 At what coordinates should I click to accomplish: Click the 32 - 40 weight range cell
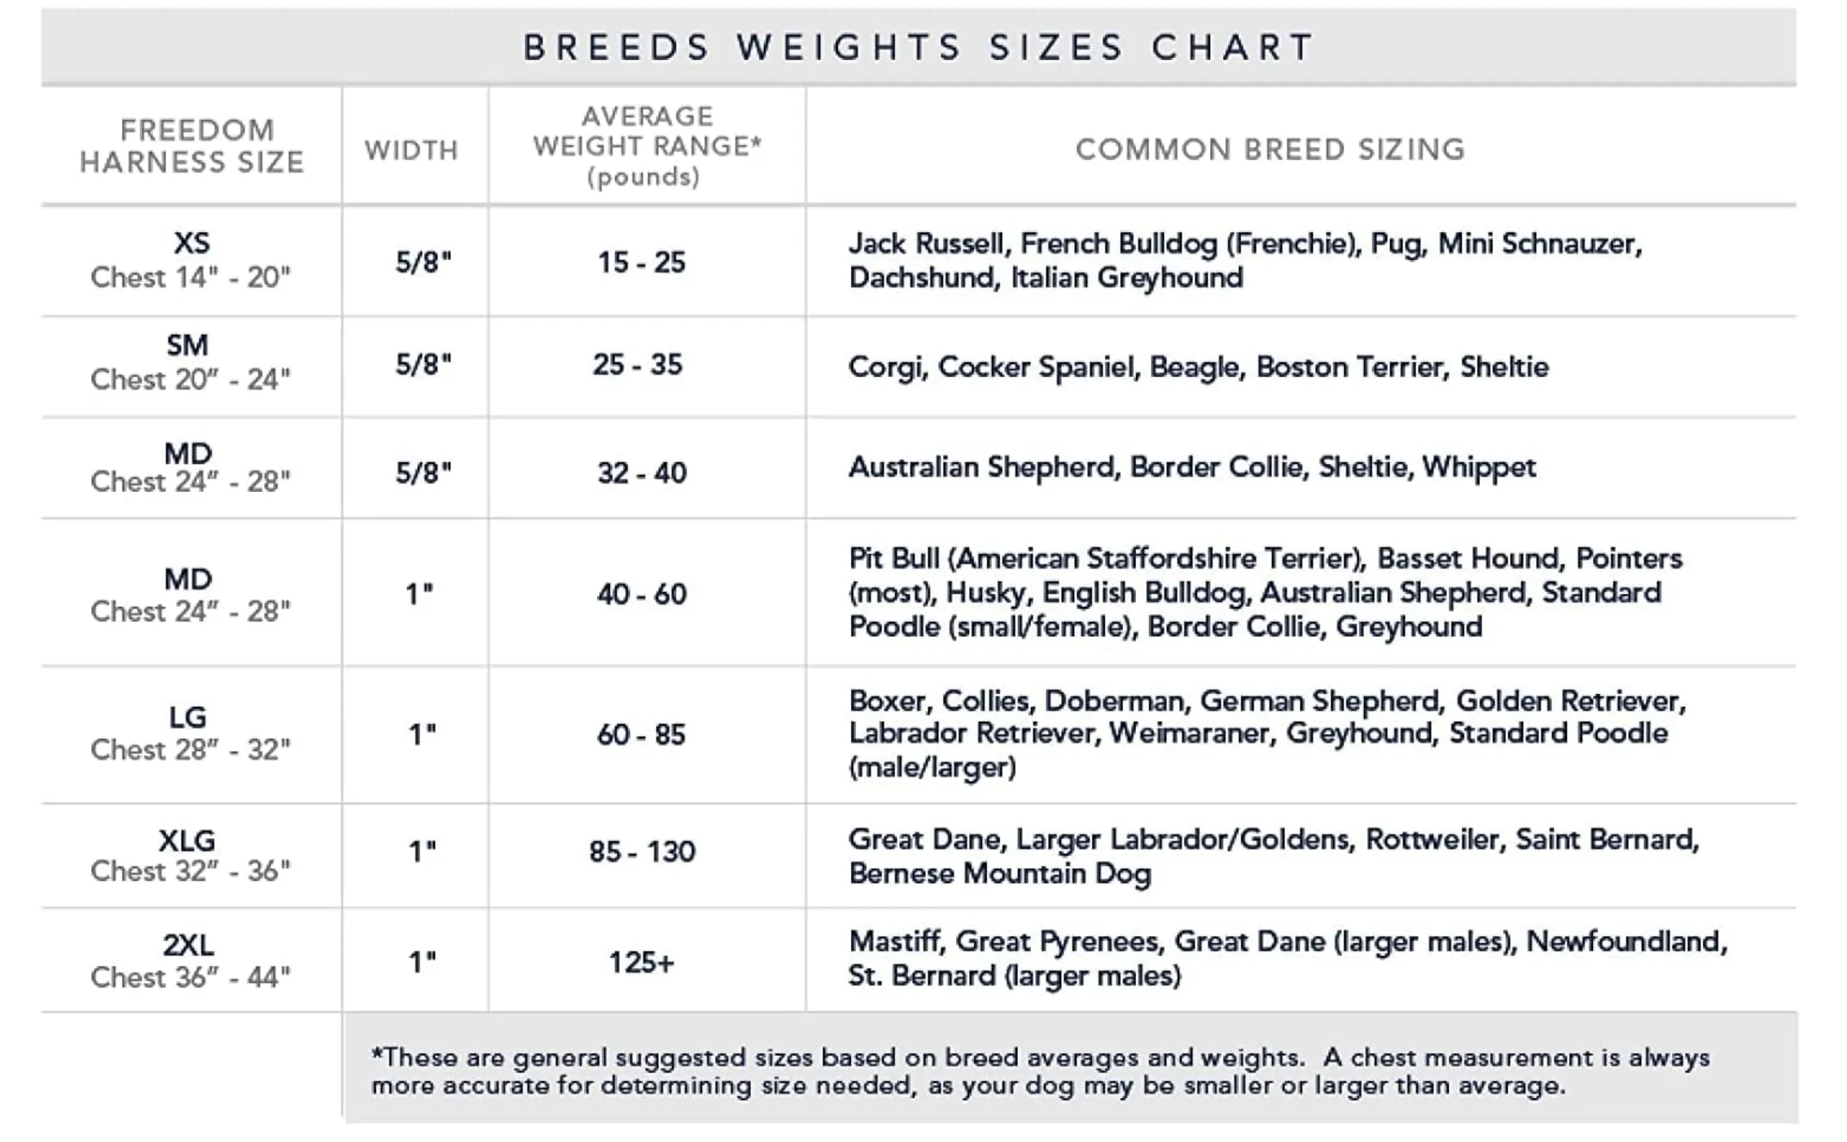click(x=642, y=473)
